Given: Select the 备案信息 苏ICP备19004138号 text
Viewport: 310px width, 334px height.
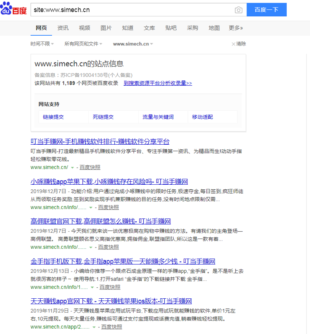Looking at the screenshot, I should (83, 75).
